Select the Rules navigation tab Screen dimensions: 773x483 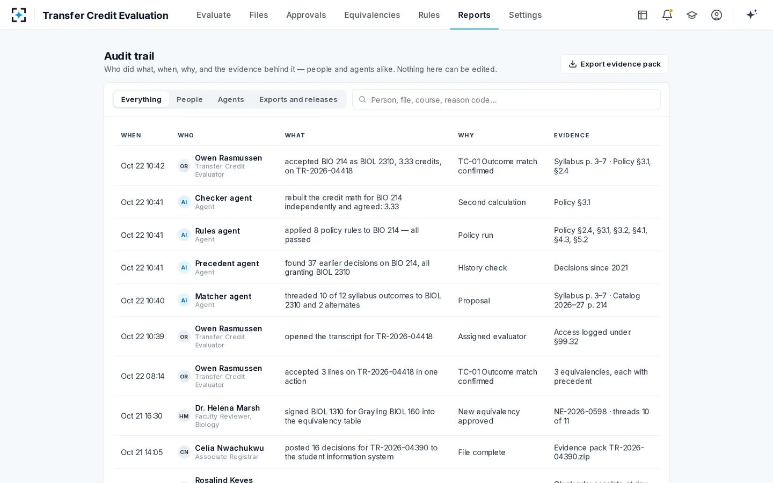click(x=429, y=15)
